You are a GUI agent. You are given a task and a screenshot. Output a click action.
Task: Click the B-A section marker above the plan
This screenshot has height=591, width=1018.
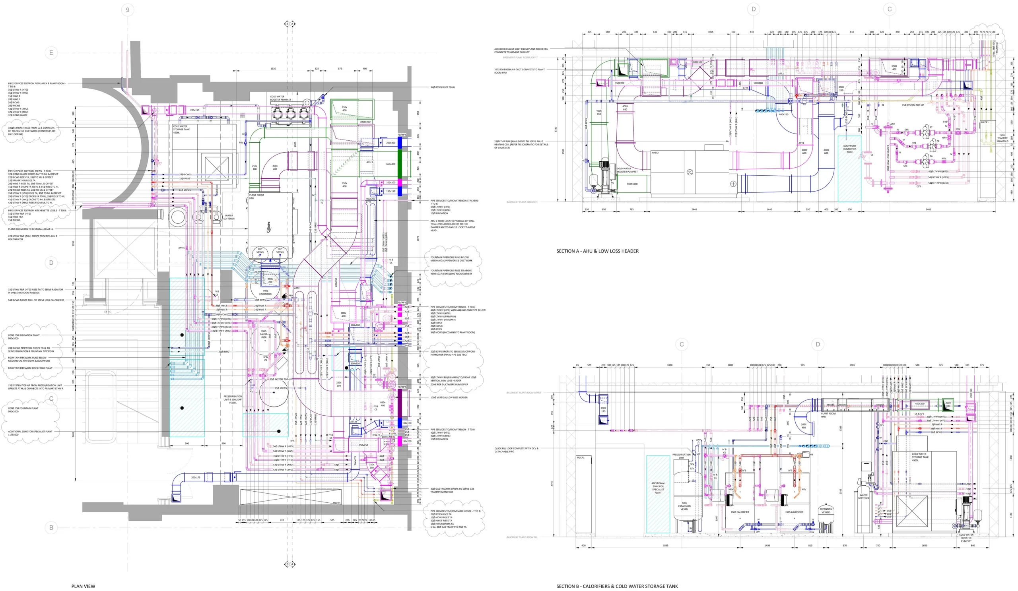289,24
